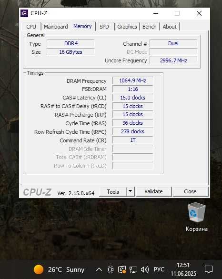Image resolution: width=222 pixels, height=279 pixels.
Task: Expand the Tools dropdown arrow
Action: tap(131, 191)
